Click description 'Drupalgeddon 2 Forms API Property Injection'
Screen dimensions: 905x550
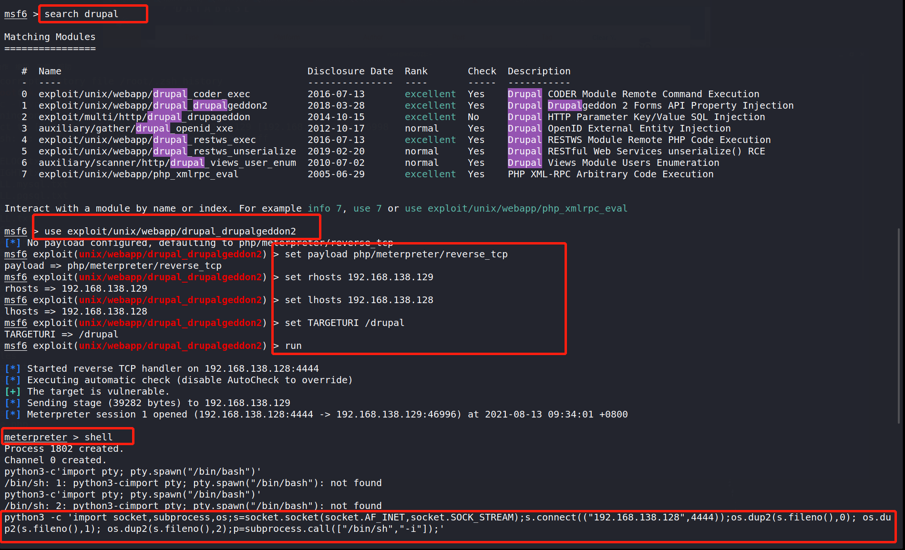tap(670, 105)
